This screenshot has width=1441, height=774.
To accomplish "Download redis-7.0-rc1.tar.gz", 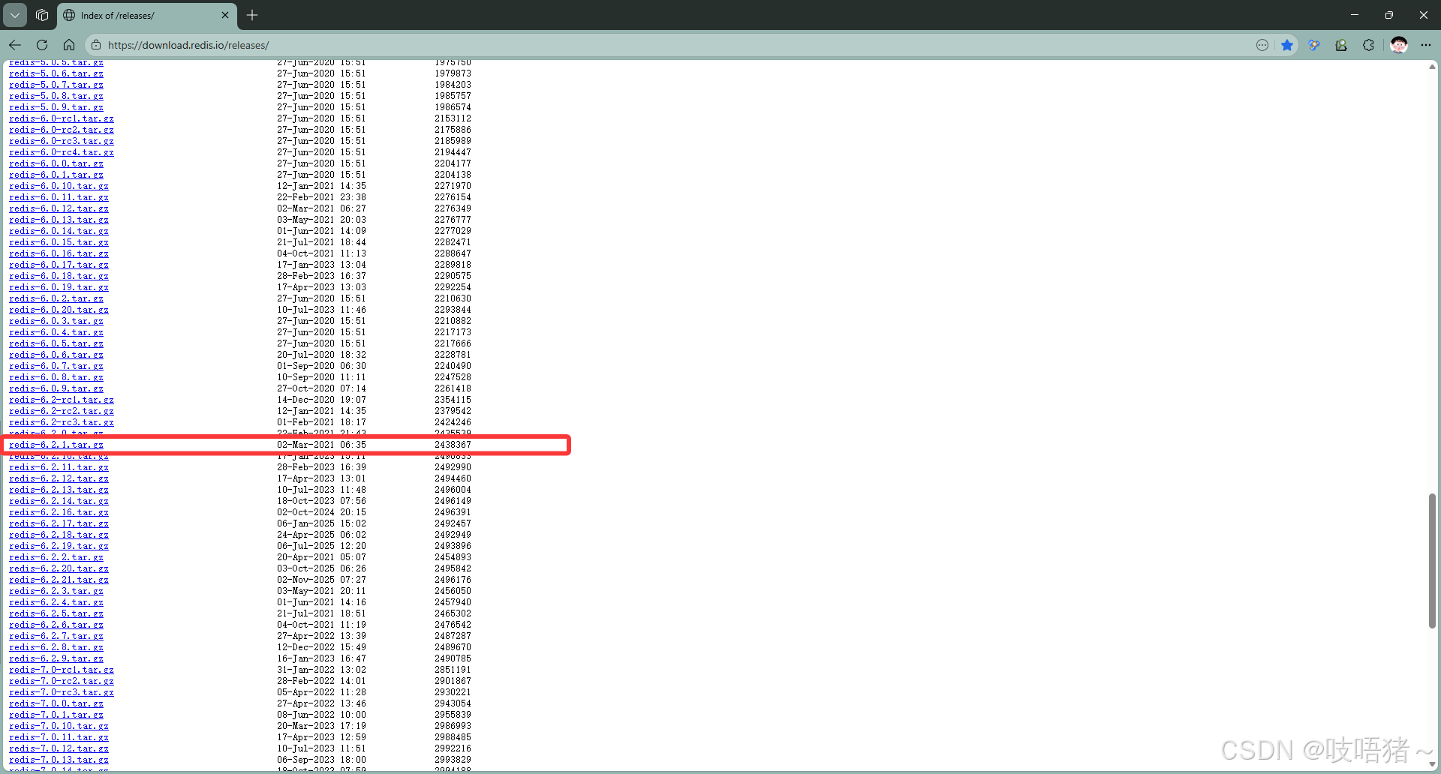I will (x=62, y=670).
